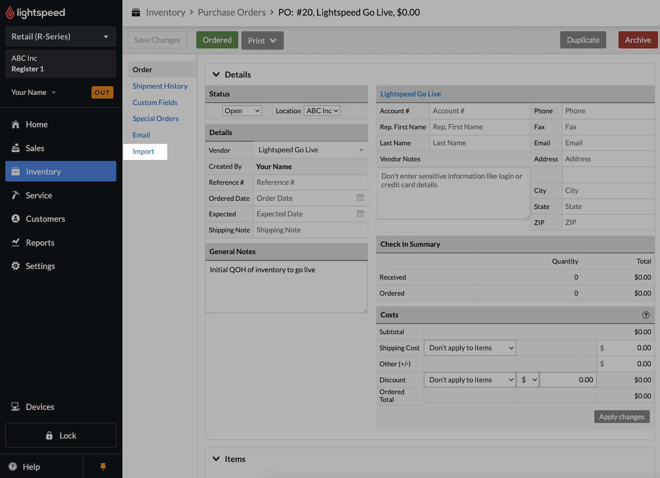Click the red Archive button
The height and width of the screenshot is (478, 660).
pos(638,40)
